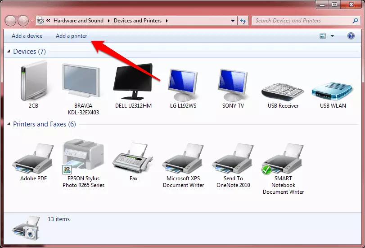Open the Help question mark button
The height and width of the screenshot is (248, 365).
tap(351, 36)
